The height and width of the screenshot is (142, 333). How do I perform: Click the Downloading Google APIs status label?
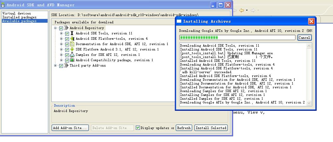click(x=245, y=31)
